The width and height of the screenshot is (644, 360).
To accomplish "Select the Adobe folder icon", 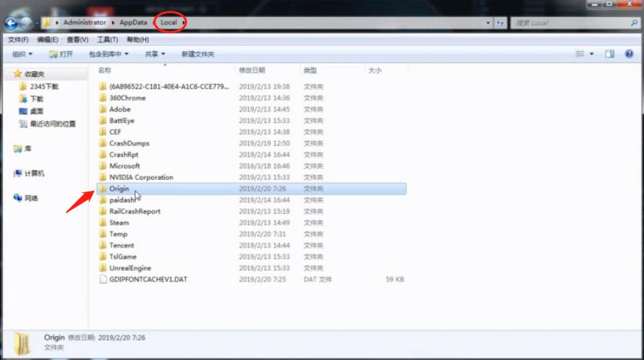I will coord(103,109).
